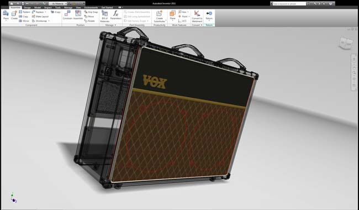
Task: Click the iCopy tool
Action: [x=56, y=12]
